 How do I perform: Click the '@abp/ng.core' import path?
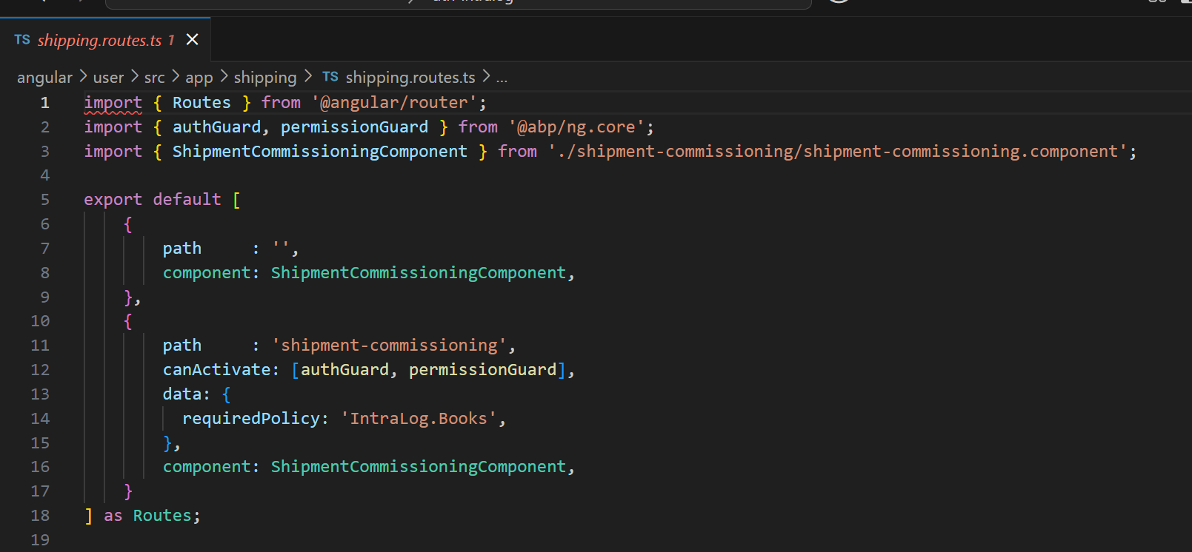[x=576, y=127]
